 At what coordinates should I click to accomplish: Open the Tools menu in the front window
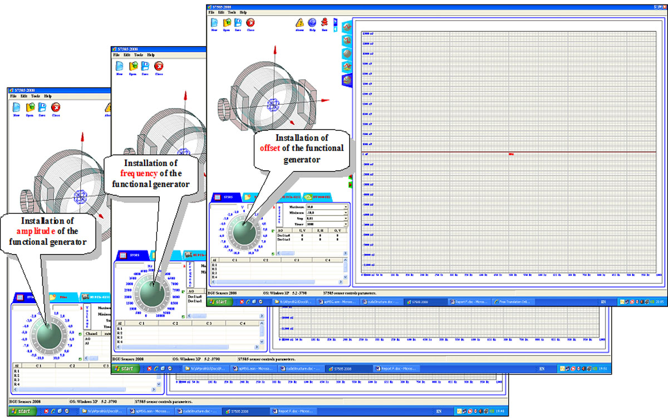(232, 12)
